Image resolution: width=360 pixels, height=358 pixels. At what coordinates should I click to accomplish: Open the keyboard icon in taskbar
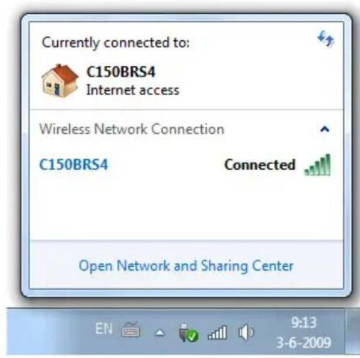point(131,330)
